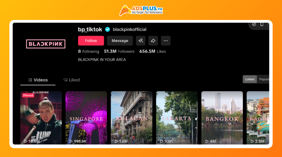
Task: Click the blackpinkofficial display name
Action: (130, 29)
